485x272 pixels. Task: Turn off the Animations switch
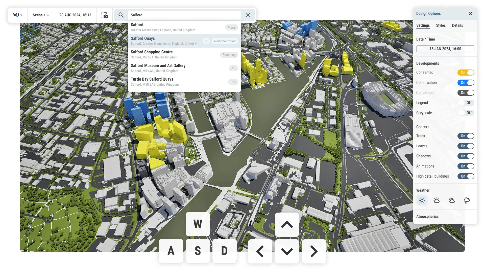tap(466, 166)
